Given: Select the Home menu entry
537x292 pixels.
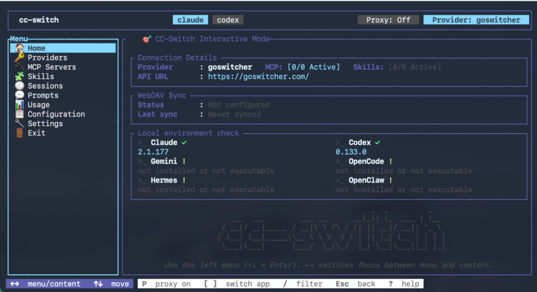Looking at the screenshot, I should (x=63, y=48).
